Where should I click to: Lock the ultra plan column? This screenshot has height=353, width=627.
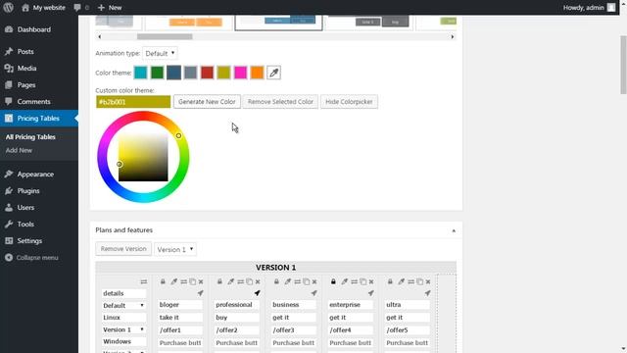click(390, 281)
